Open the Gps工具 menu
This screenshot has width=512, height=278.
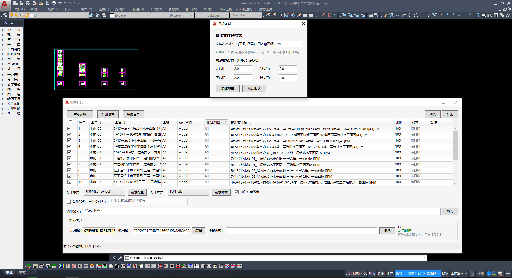[x=226, y=9]
